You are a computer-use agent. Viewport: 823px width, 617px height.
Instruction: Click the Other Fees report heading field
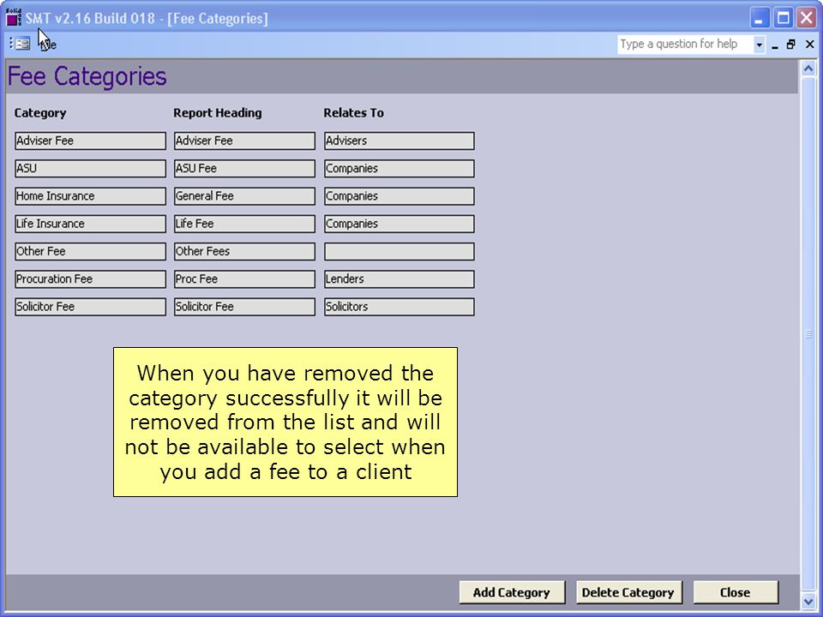(244, 251)
